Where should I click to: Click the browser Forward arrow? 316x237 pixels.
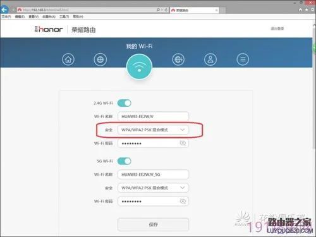point(13,10)
